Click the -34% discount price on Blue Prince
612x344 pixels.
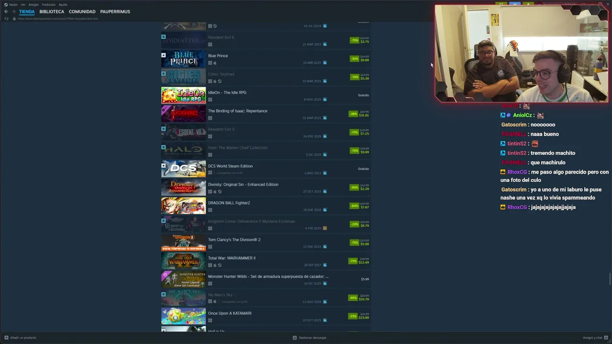(x=360, y=59)
